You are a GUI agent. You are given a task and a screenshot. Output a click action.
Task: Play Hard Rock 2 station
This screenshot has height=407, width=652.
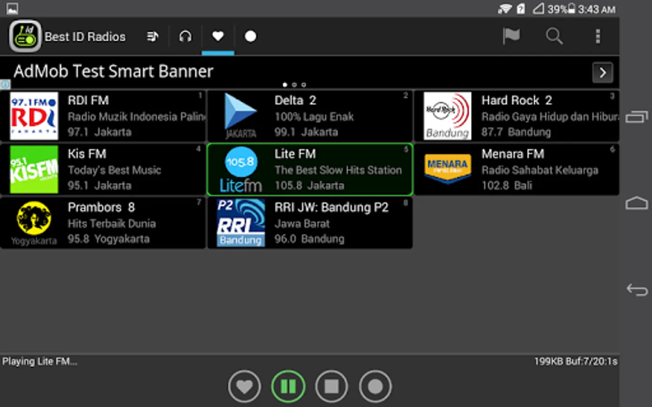coord(517,116)
